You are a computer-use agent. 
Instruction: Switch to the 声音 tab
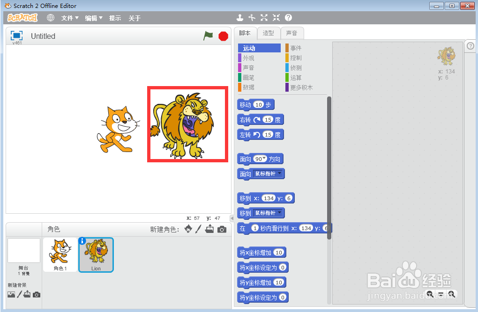pyautogui.click(x=292, y=33)
